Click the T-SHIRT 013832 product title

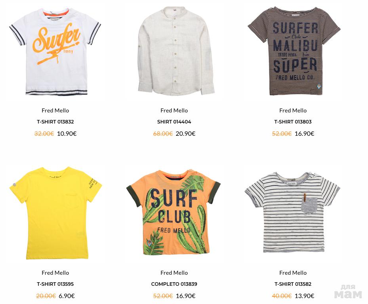click(55, 122)
